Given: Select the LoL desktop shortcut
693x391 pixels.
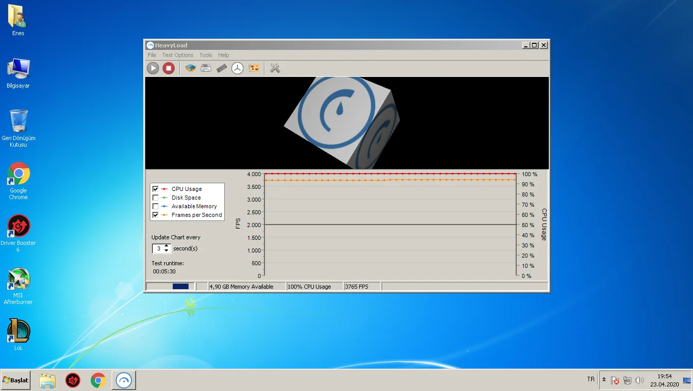Looking at the screenshot, I should [x=18, y=335].
